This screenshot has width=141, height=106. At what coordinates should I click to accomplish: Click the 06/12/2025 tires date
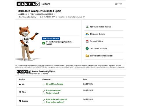88,90
